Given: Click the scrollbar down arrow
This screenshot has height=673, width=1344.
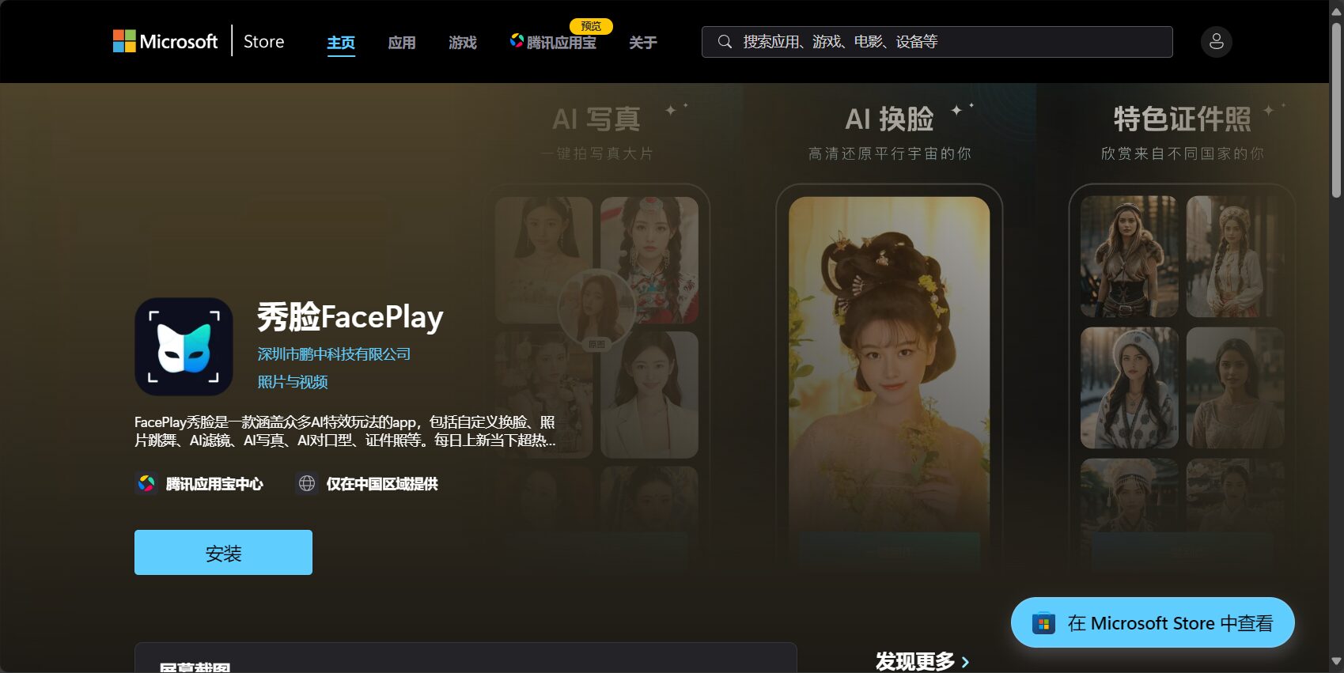Looking at the screenshot, I should pos(1336,662).
